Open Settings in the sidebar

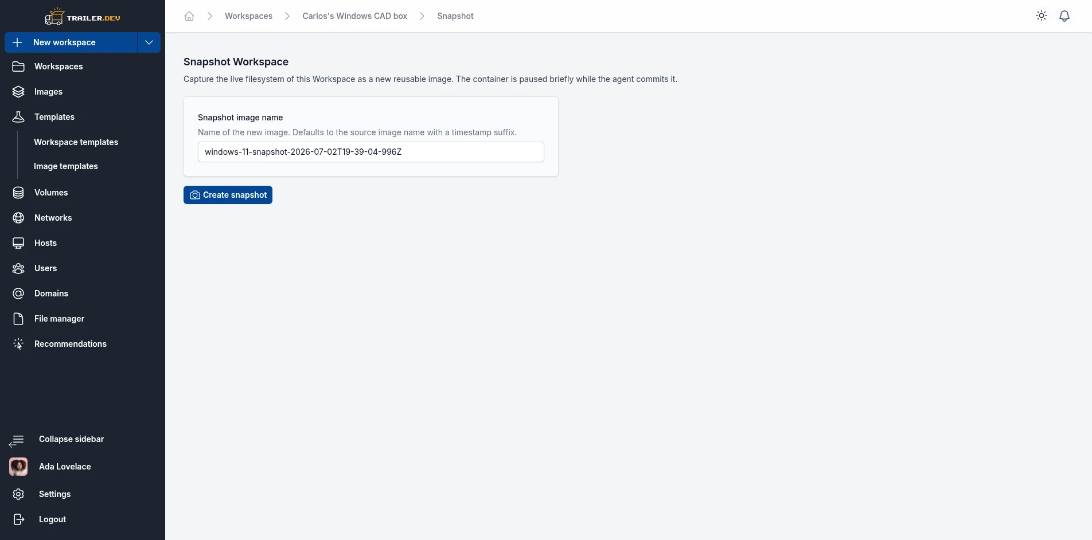coord(54,494)
